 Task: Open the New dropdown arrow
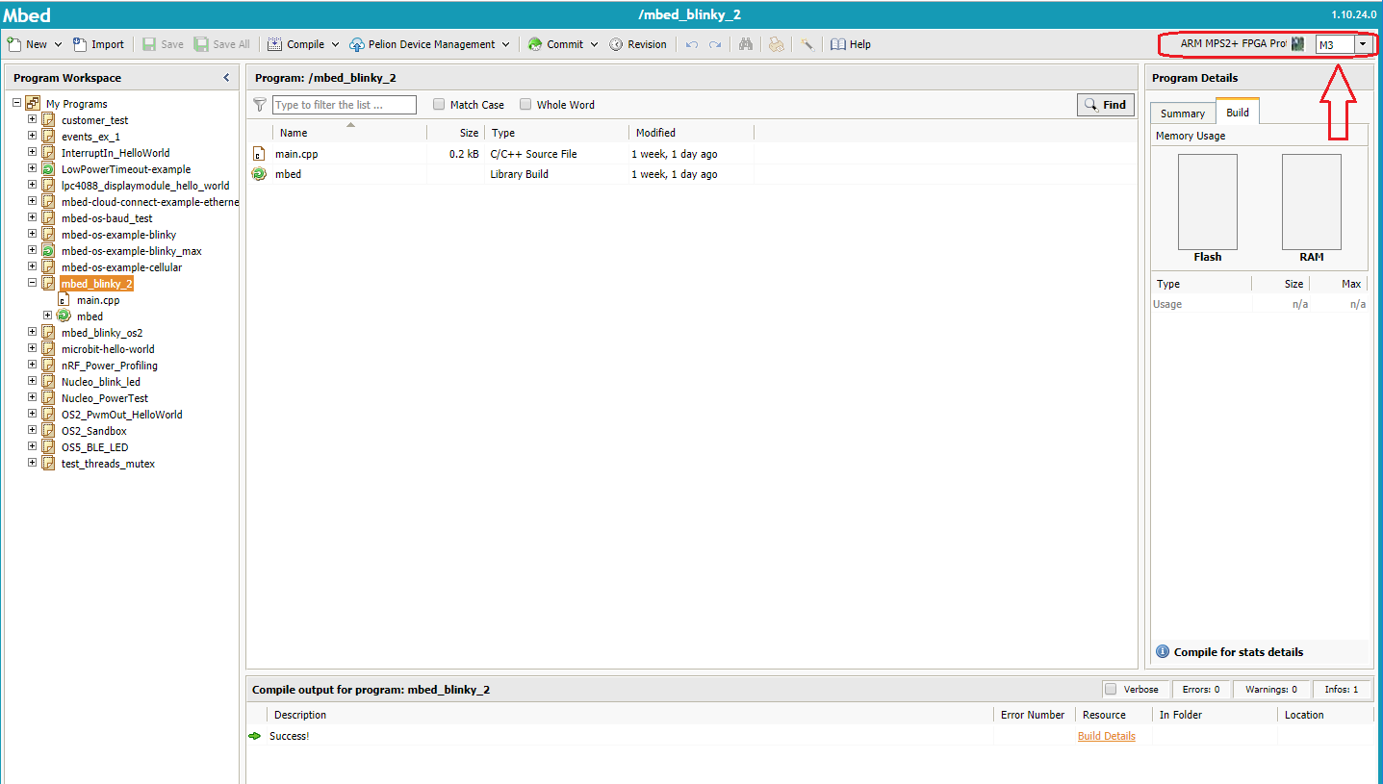click(59, 44)
